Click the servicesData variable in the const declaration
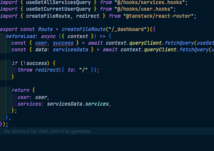The width and height of the screenshot is (214, 151). [x=71, y=49]
